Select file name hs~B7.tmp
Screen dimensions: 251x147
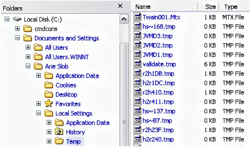157,121
